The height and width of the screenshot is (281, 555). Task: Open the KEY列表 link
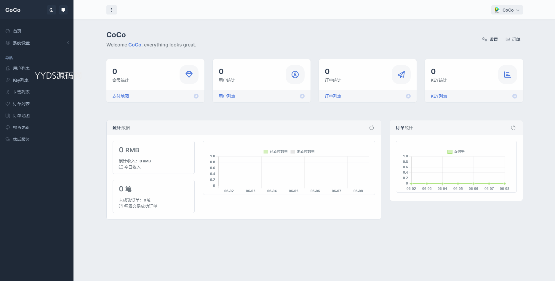[x=439, y=96]
